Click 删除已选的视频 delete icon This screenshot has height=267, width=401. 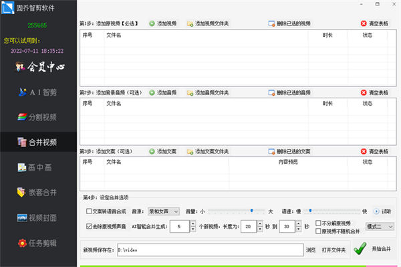point(271,24)
